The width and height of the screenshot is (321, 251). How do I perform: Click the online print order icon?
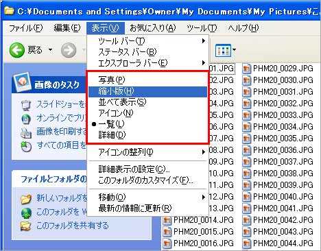point(26,119)
